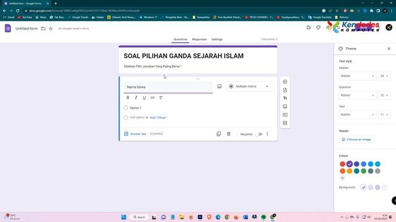Click the Google Forms home icon

point(8,28)
